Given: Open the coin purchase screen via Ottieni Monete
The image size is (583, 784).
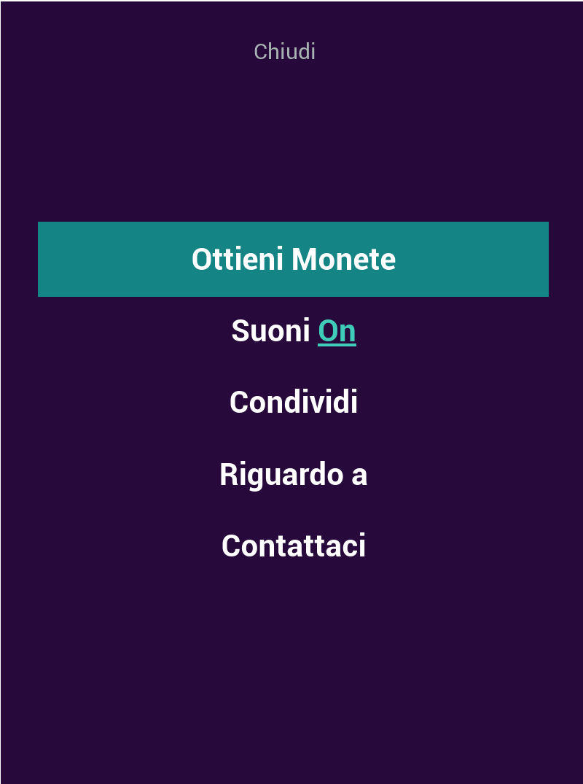Looking at the screenshot, I should pyautogui.click(x=291, y=259).
